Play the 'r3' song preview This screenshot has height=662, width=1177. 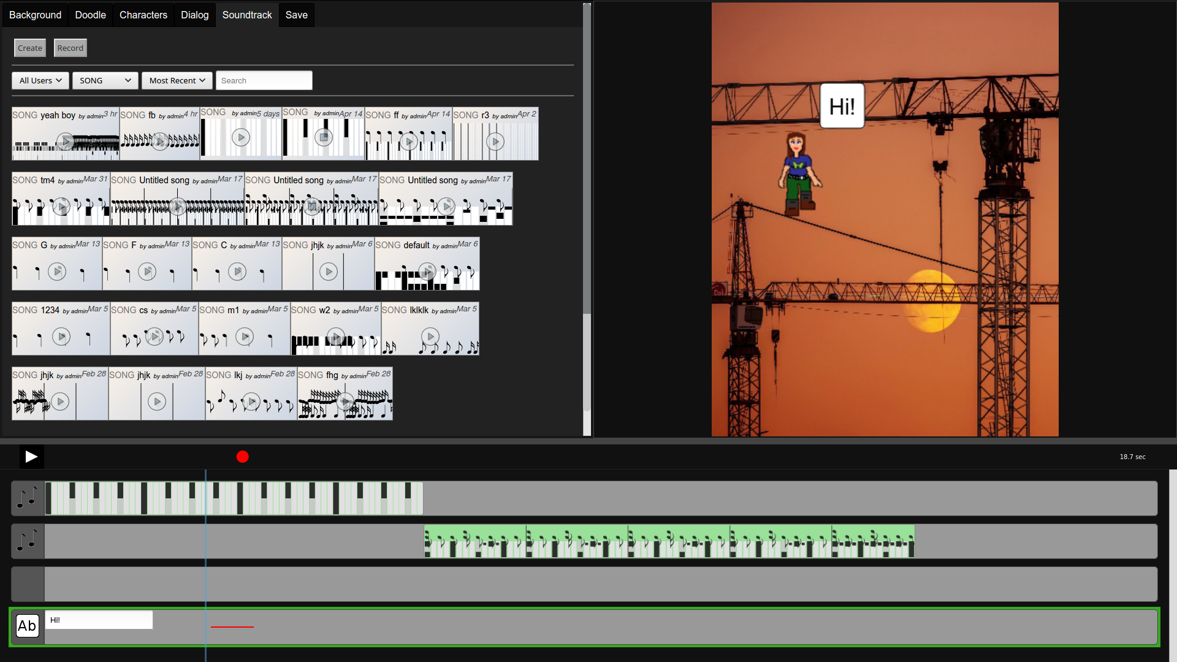click(x=495, y=142)
